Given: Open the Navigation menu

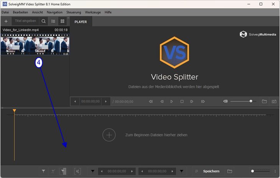Looking at the screenshot, I should (x=54, y=12).
